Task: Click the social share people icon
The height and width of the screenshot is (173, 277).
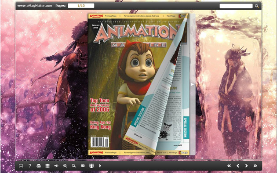Action: (91, 166)
